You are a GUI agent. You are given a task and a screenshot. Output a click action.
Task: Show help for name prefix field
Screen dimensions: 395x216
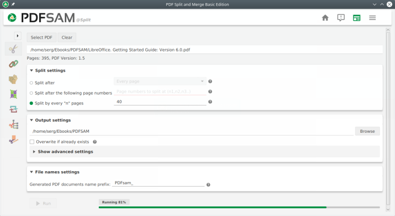point(208,185)
